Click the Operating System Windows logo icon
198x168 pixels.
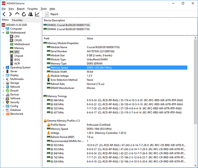pos(8,67)
